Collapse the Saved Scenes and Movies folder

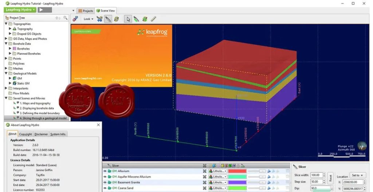point(6,98)
